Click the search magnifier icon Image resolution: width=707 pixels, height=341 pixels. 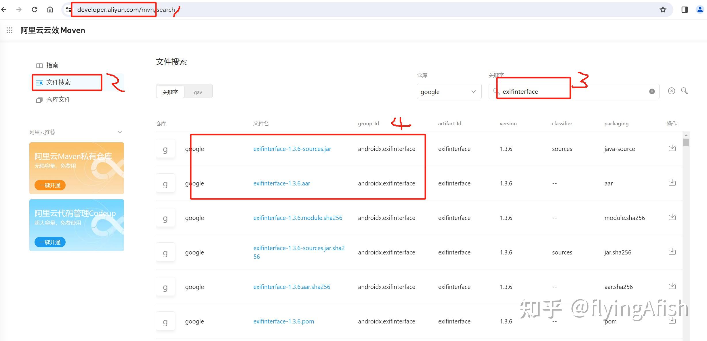click(x=684, y=91)
